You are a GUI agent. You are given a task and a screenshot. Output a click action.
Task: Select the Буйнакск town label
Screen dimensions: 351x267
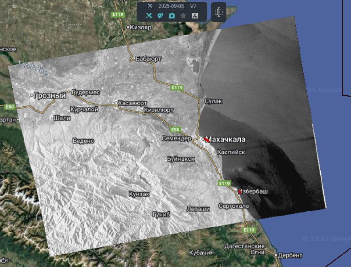[x=181, y=159]
